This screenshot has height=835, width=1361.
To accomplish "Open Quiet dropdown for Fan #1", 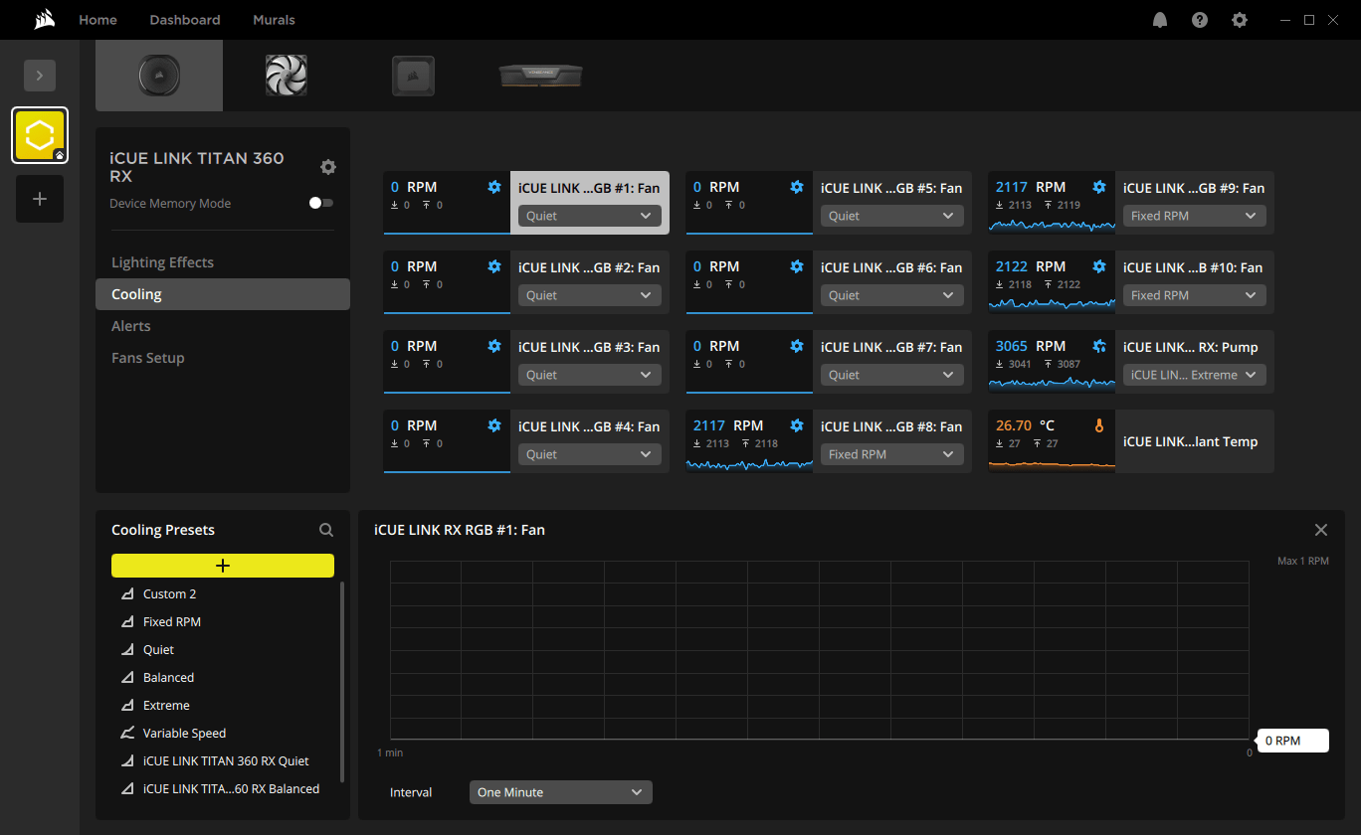I will [589, 216].
